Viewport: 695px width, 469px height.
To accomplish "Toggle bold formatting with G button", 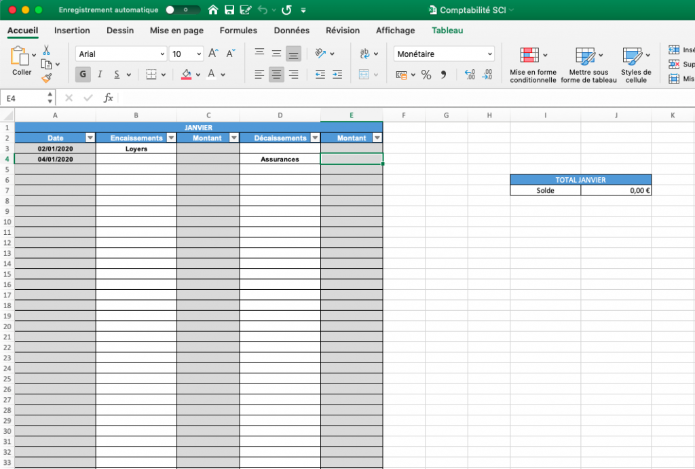I will pyautogui.click(x=83, y=75).
